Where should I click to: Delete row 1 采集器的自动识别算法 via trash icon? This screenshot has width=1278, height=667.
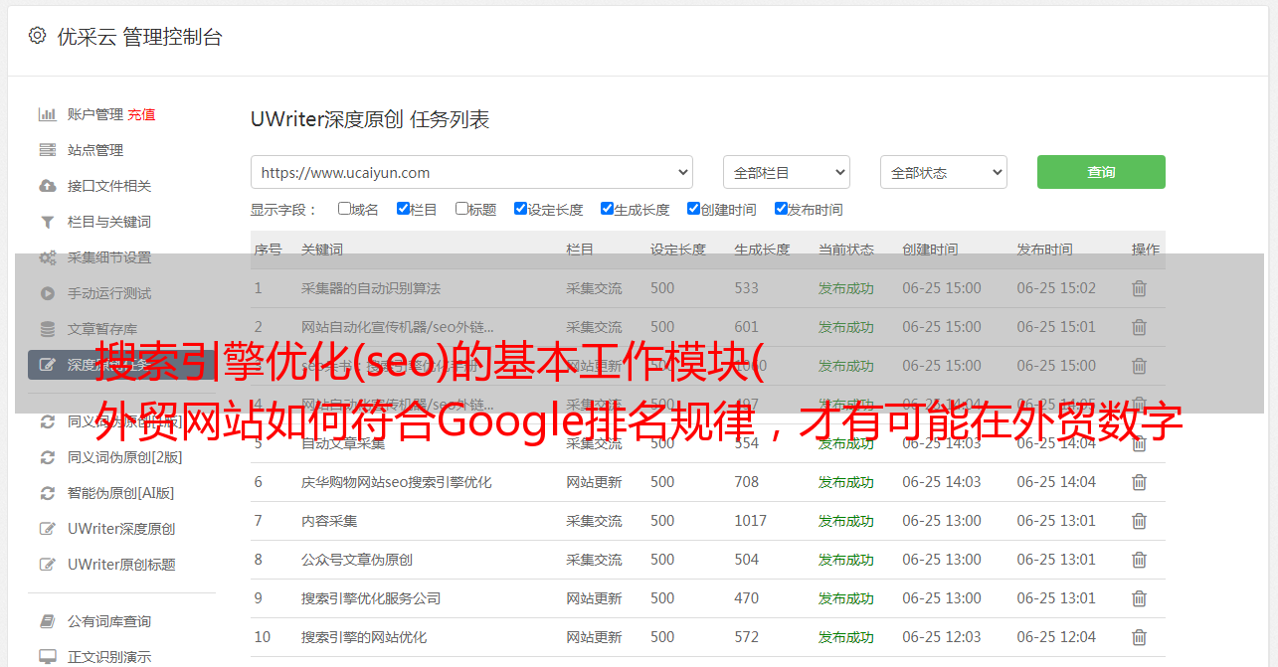(x=1139, y=288)
